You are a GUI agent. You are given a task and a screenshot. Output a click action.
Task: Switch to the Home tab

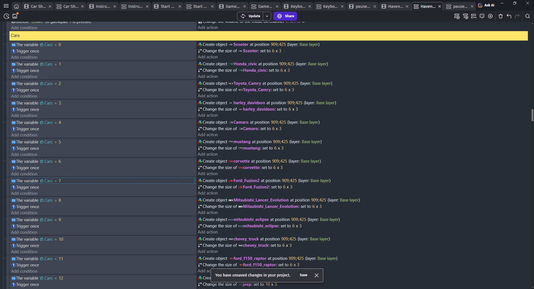pyautogui.click(x=16, y=6)
